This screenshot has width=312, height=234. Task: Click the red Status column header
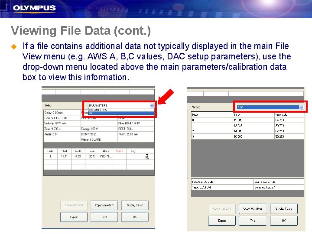pos(120,151)
